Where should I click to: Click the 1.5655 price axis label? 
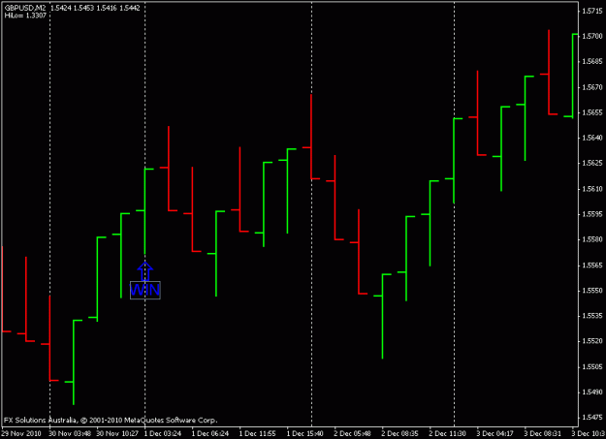coord(592,112)
